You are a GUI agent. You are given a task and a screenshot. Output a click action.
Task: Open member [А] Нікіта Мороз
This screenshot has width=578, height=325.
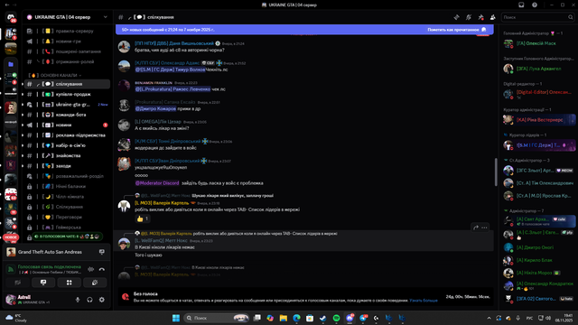point(539,273)
